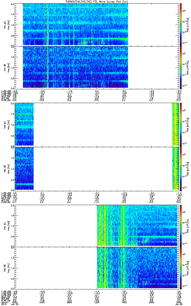Click the bright vertical stripe in THA B-perpendicular panel
The image size is (191, 306).
(x=48, y=24)
